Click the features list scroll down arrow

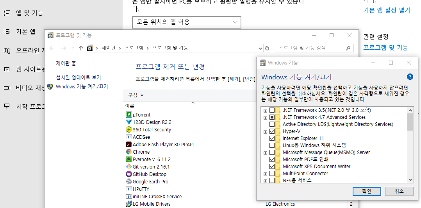[410, 180]
